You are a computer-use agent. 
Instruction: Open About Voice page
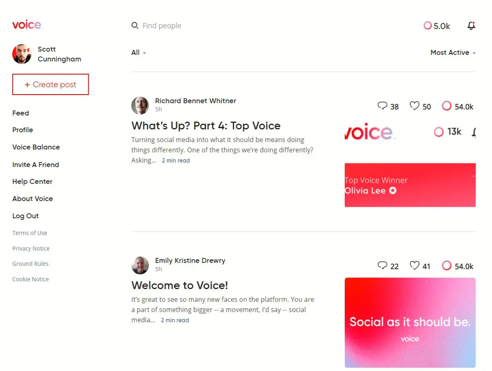32,199
